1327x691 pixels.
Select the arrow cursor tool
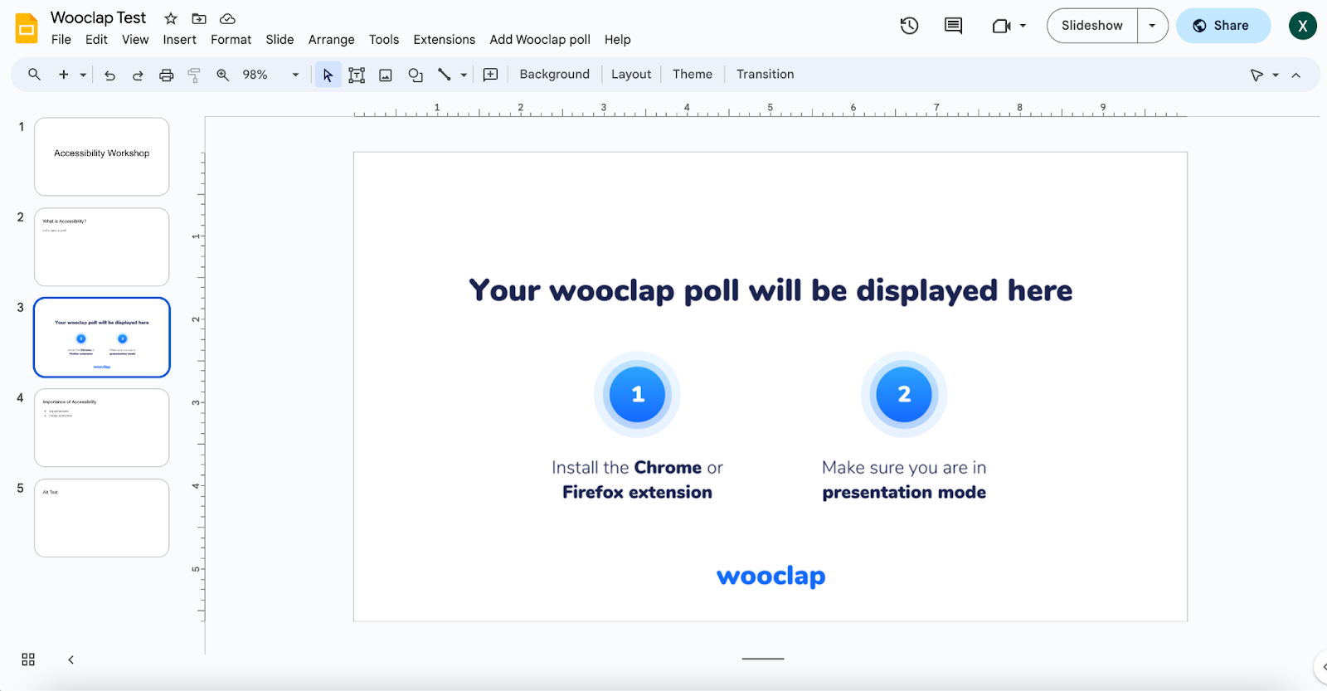[x=328, y=75]
